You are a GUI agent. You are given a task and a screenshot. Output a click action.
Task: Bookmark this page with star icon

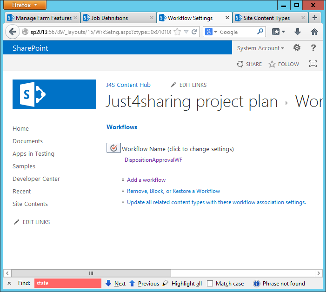pos(177,32)
